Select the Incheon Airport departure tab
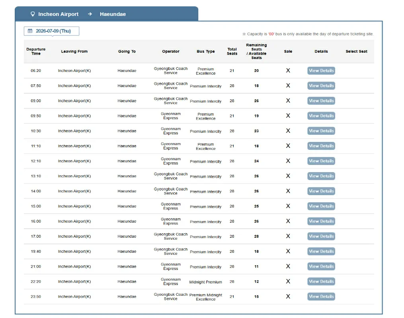This screenshot has width=404, height=318. 58,14
